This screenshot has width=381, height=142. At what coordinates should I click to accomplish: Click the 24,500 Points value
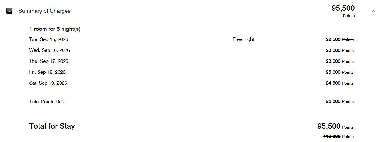[x=340, y=83]
